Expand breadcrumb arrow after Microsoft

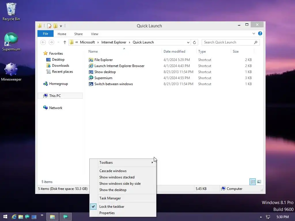coord(98,42)
